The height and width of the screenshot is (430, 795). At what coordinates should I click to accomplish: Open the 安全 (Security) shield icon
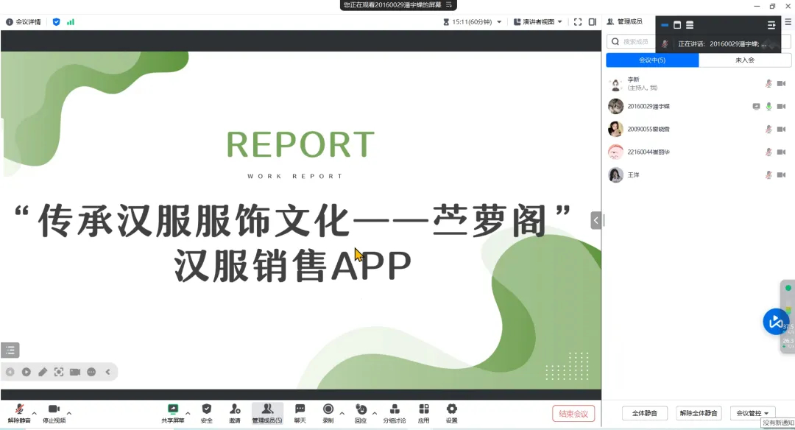point(206,410)
